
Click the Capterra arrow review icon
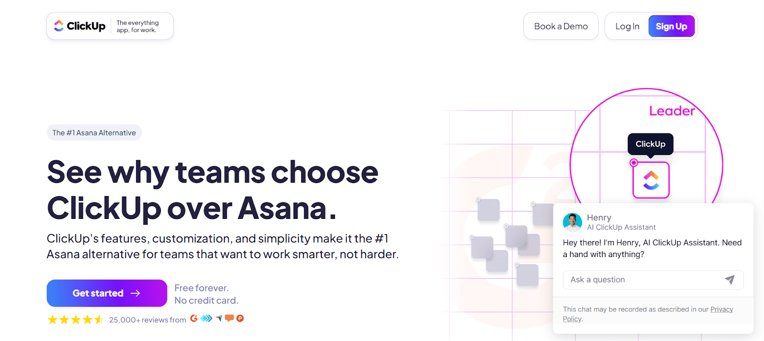coord(219,318)
